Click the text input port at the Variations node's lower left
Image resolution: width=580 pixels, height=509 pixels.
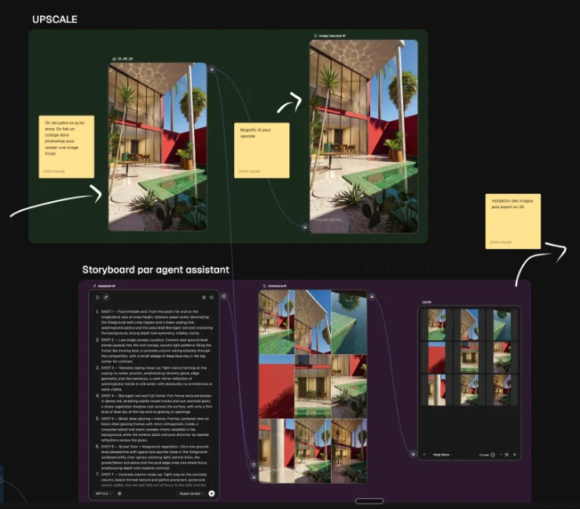click(254, 465)
